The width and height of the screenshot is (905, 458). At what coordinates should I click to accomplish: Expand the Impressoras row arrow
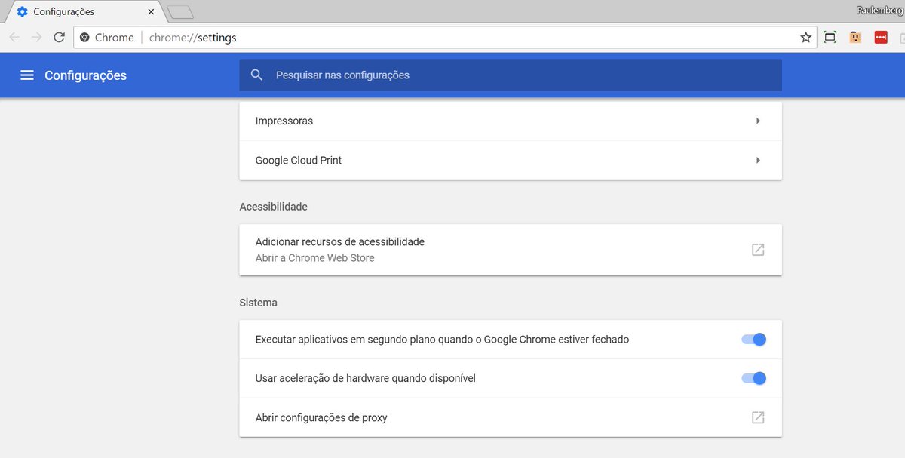pos(758,121)
